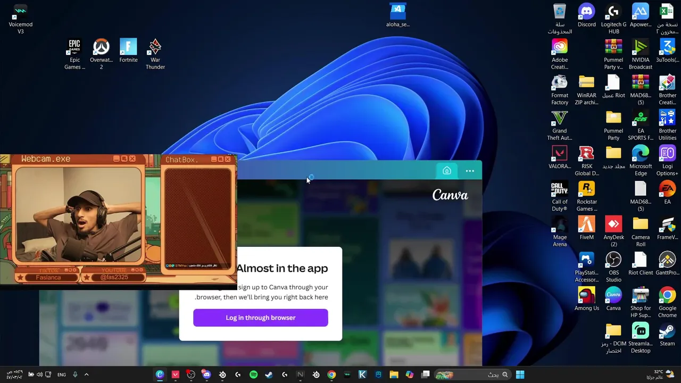This screenshot has width=681, height=383.
Task: Select the Apower... desktop shortcut
Action: [641, 15]
